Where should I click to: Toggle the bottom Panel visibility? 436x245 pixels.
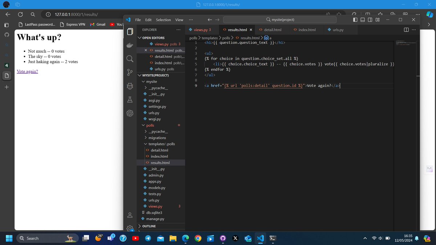coord(362,20)
